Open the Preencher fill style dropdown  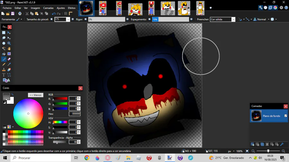coord(233,20)
